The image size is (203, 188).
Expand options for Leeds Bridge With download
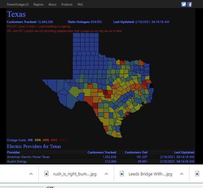pyautogui.click(x=182, y=174)
